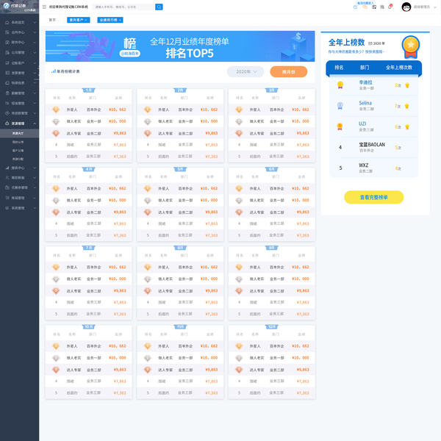441x441 pixels.
Task: Expand 系统首页 using its chevron
Action: click(x=35, y=23)
